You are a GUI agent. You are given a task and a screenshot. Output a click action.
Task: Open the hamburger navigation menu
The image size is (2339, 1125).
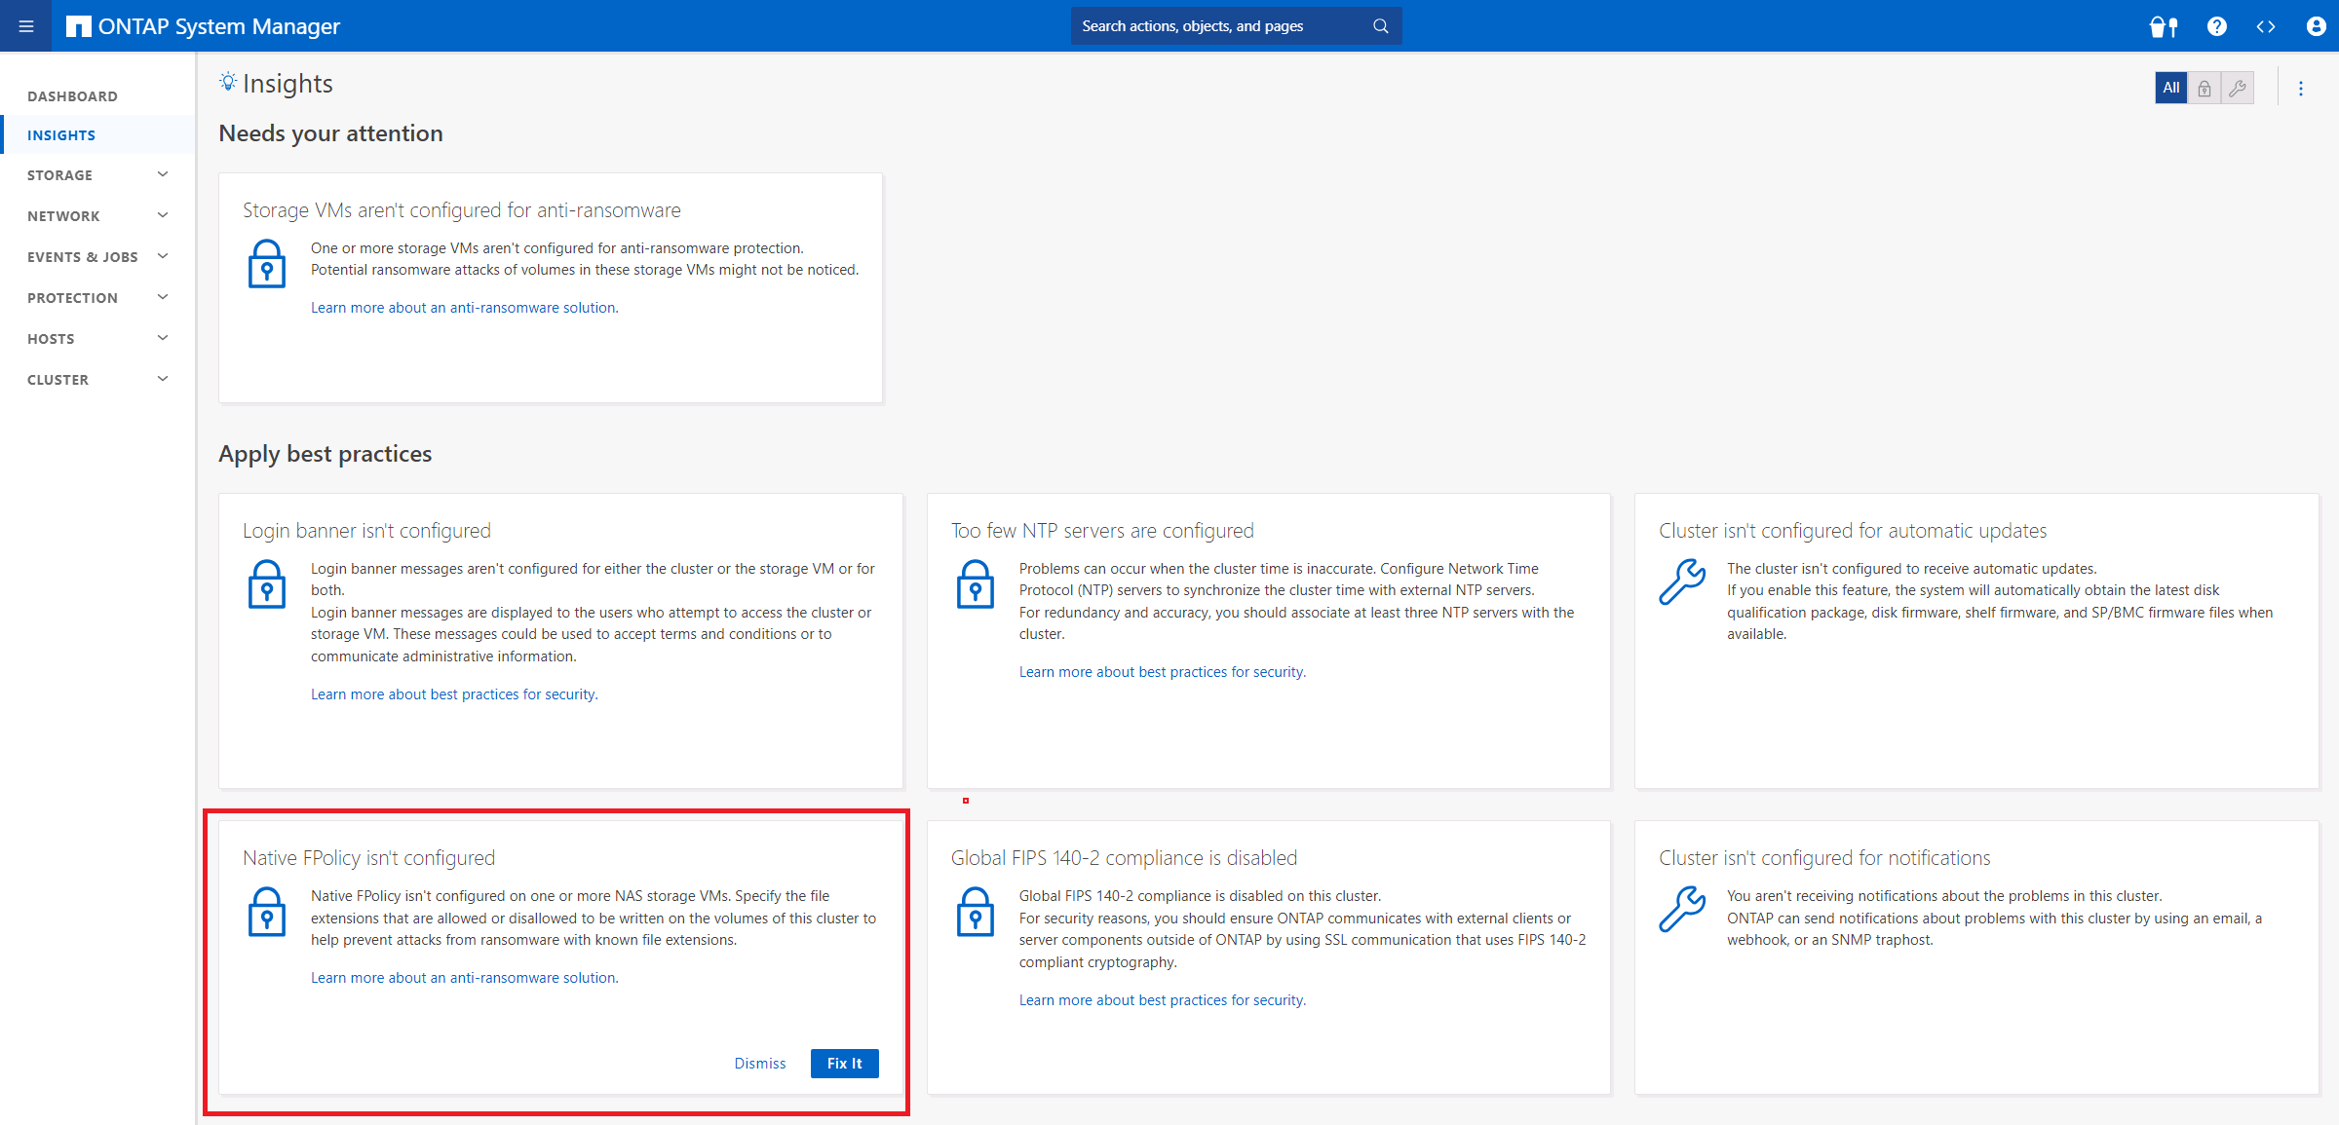(x=26, y=26)
